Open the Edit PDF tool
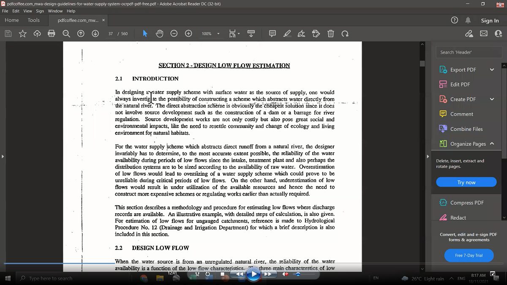This screenshot has height=285, width=507. pos(460,84)
